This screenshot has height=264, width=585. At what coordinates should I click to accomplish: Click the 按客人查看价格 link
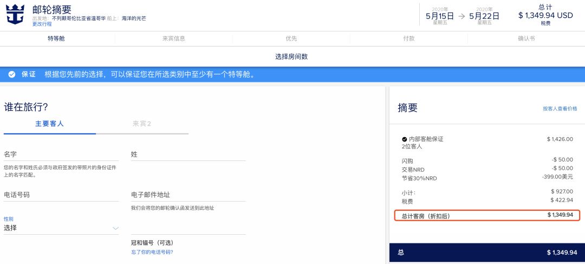coord(560,108)
